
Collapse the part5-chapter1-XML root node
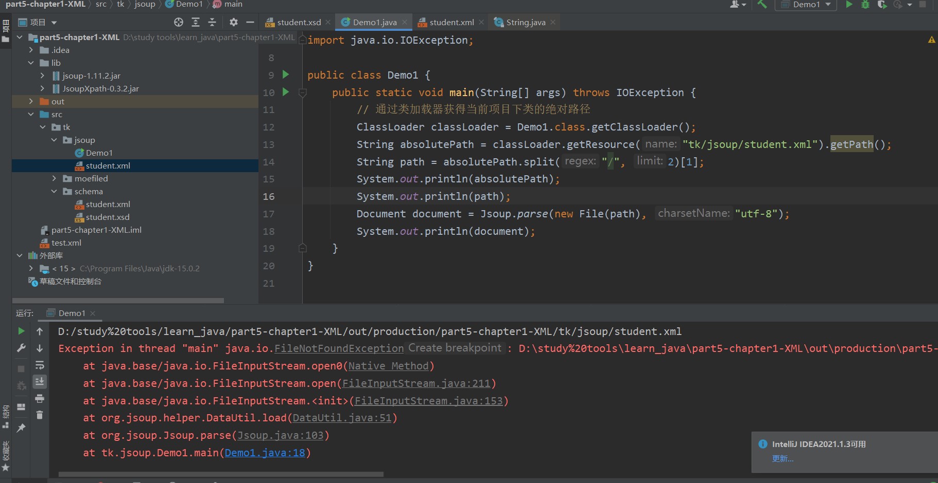coord(20,37)
